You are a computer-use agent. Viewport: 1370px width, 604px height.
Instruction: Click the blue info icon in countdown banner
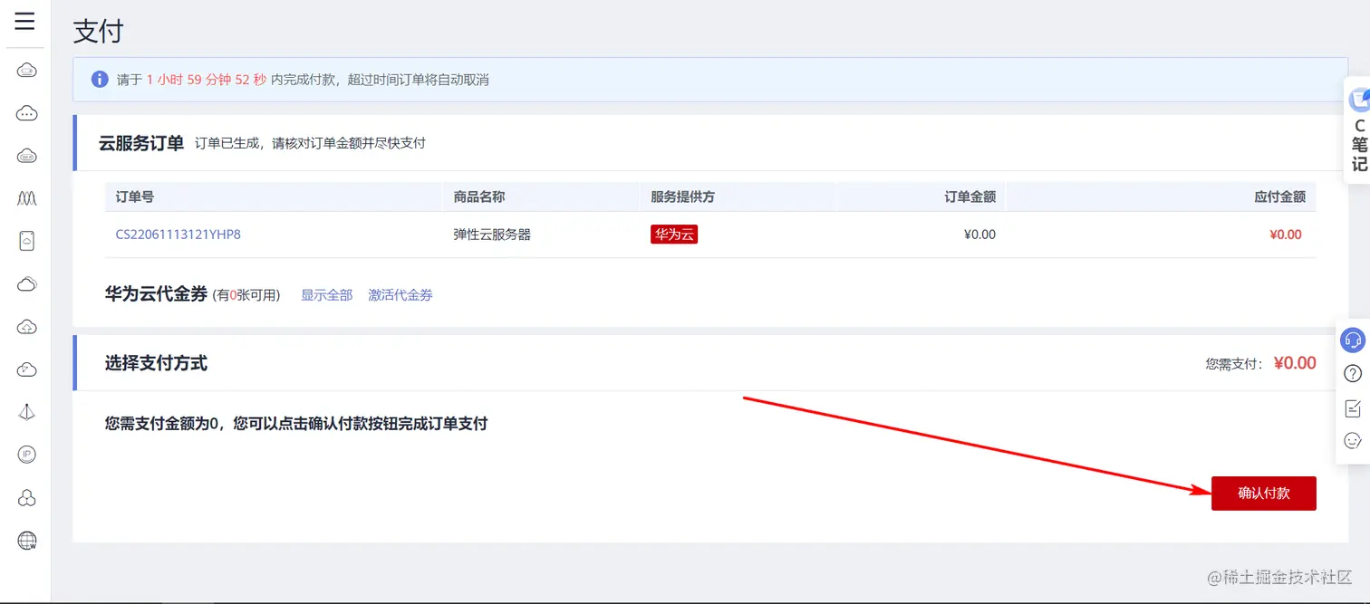100,80
